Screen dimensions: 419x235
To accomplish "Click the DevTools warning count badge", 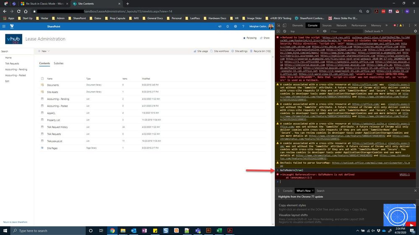I will pos(402,26).
